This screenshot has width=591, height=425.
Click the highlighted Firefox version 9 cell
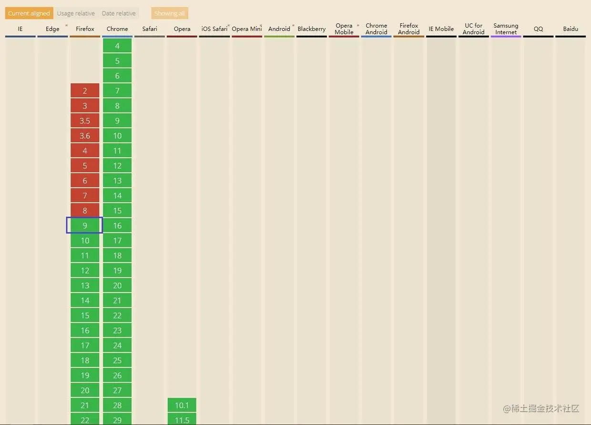point(85,225)
